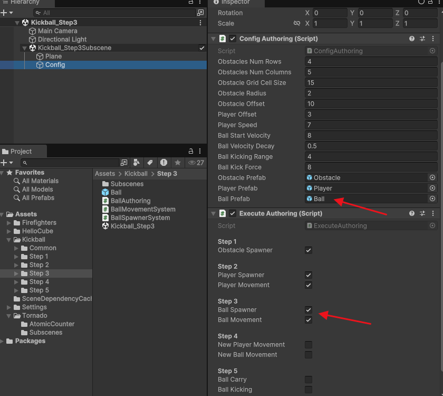Collapse Tornado folder arrow
Image resolution: width=443 pixels, height=396 pixels.
tap(9, 316)
